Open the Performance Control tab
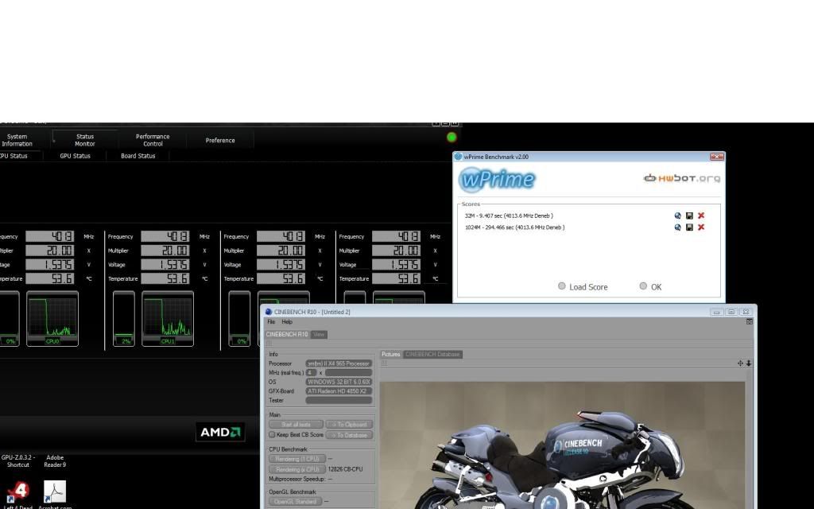The height and width of the screenshot is (509, 814). coord(153,140)
